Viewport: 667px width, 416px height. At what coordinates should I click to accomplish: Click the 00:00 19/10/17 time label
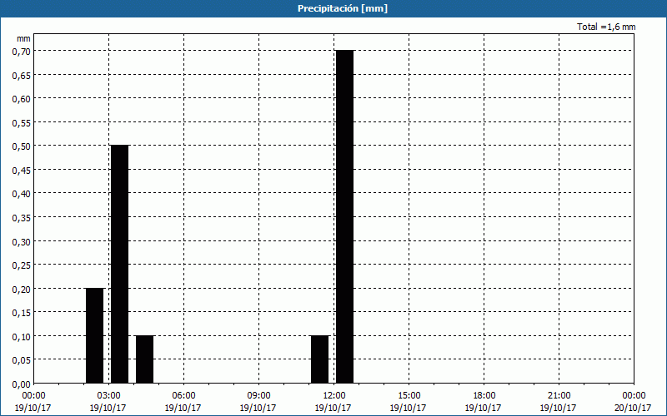(x=33, y=402)
